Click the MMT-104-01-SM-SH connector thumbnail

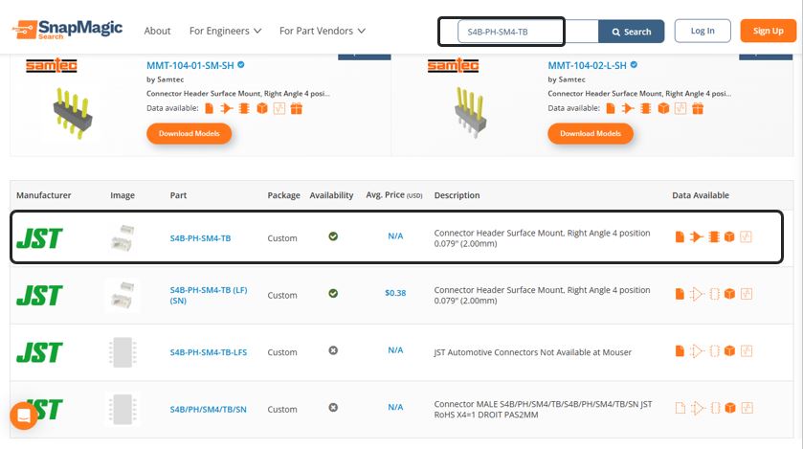click(x=72, y=113)
